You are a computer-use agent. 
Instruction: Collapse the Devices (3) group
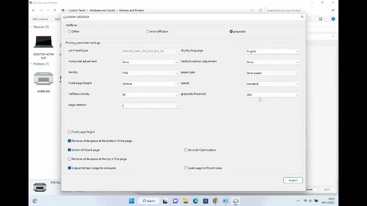point(31,27)
